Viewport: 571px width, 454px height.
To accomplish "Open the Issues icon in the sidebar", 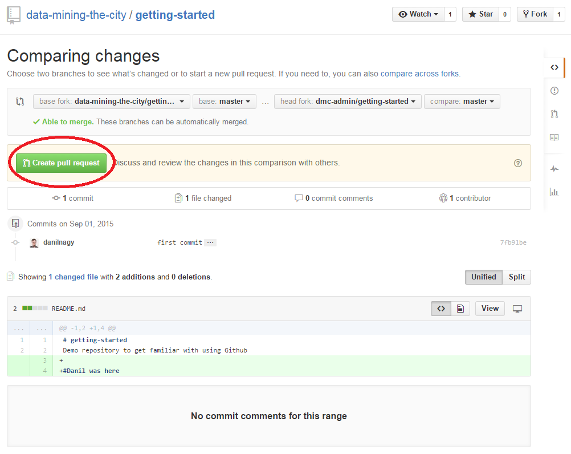I will (x=554, y=91).
